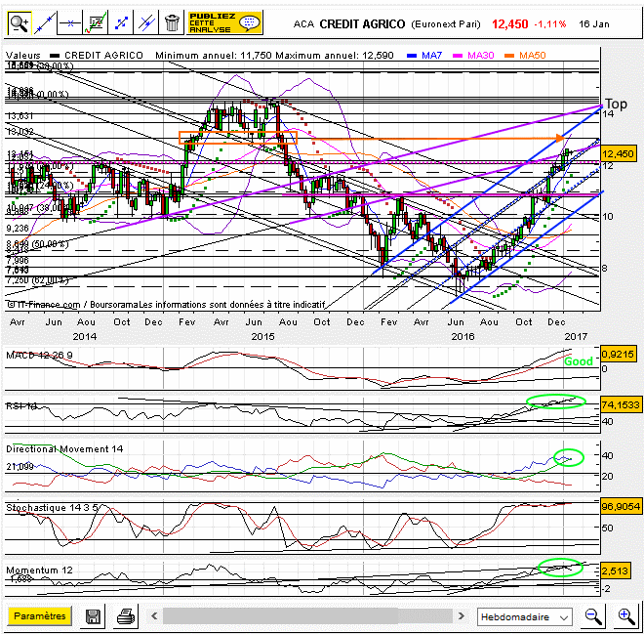Click the trash bin delete icon
Screen dimensions: 644x634
tap(172, 23)
